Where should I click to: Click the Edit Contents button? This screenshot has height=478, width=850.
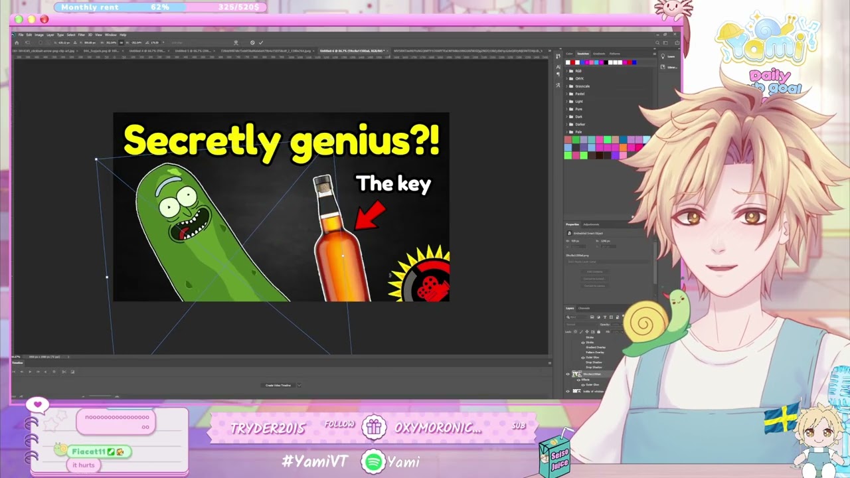point(595,272)
